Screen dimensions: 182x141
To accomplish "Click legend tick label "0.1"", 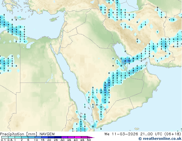I will point(3,140).
